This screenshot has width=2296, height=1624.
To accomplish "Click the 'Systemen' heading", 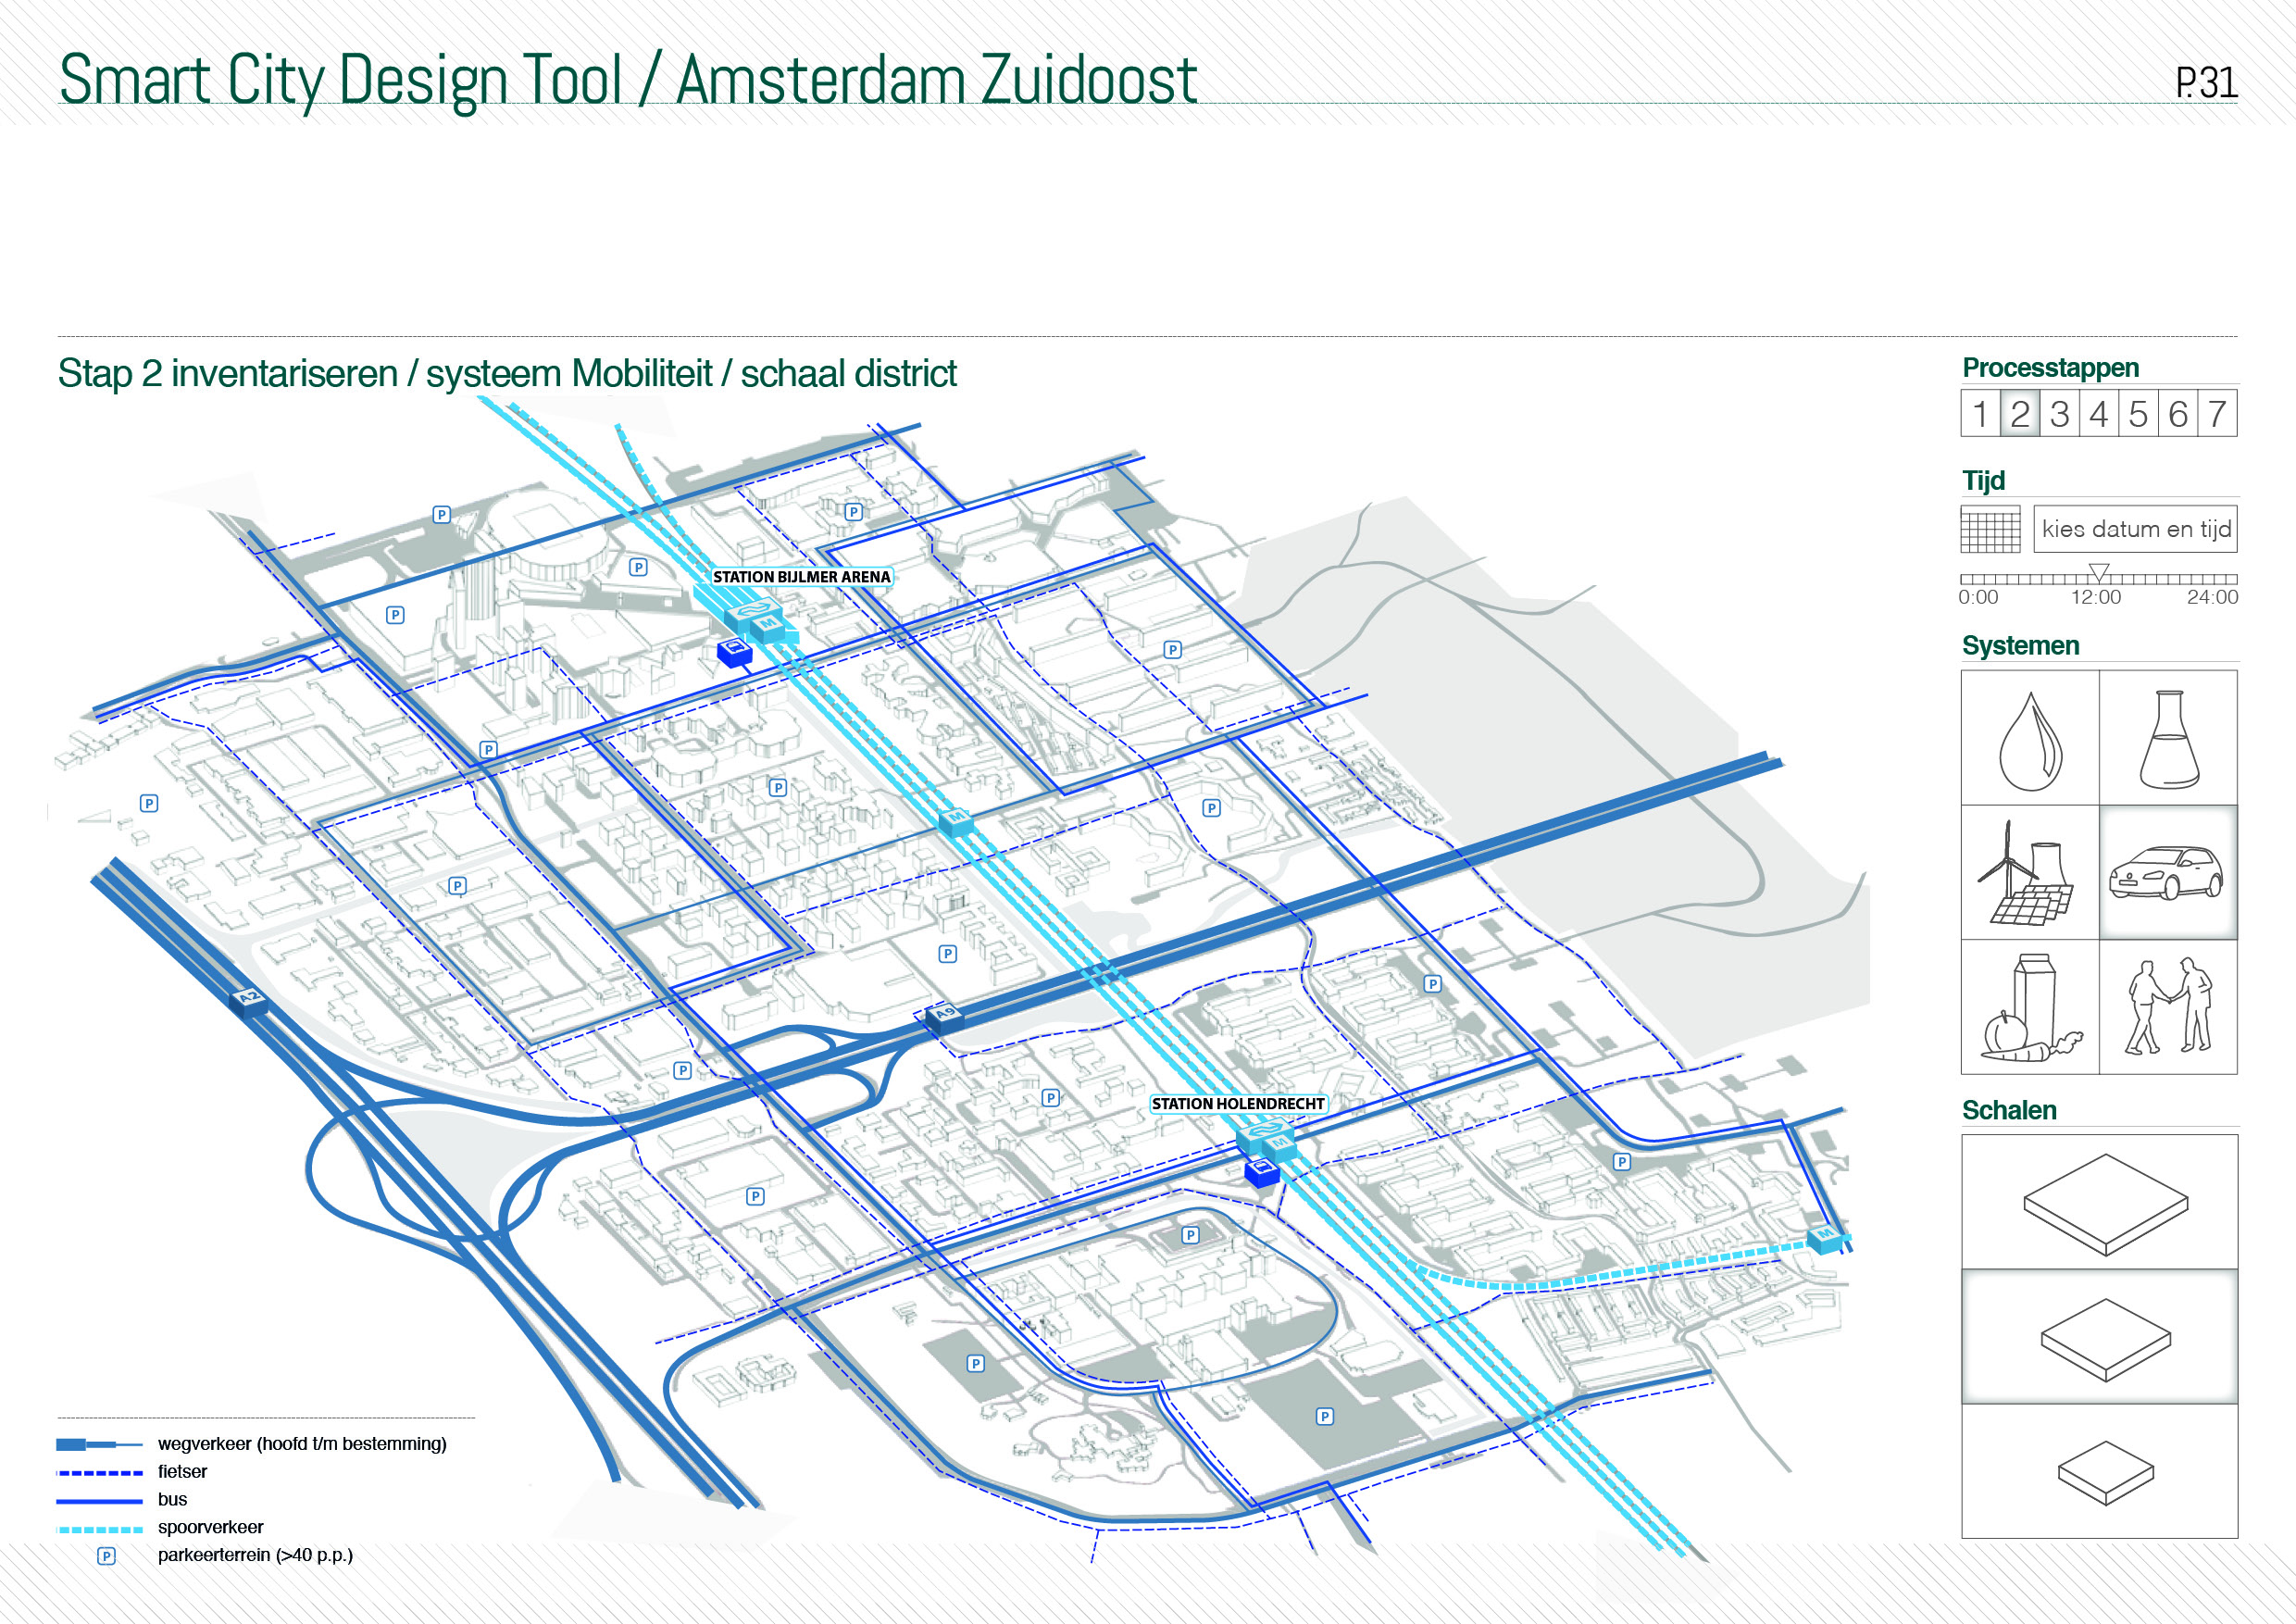I will 2020,646.
